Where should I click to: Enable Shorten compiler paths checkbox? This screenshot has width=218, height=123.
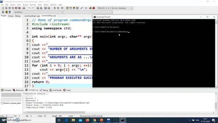coord(2,103)
